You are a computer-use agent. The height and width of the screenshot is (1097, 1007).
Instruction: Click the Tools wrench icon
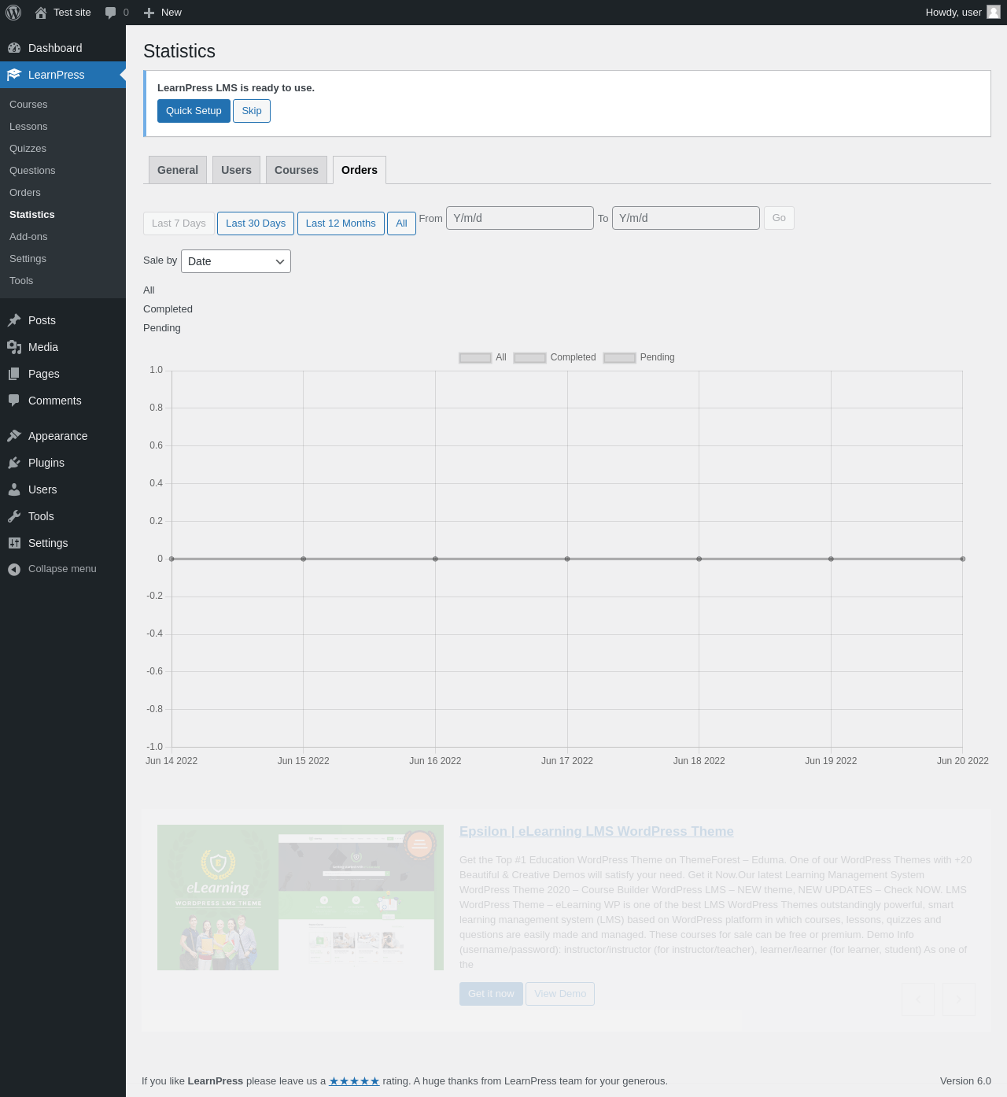[x=14, y=516]
